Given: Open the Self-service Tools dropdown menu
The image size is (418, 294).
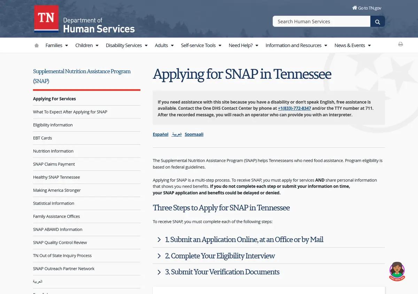Looking at the screenshot, I should pyautogui.click(x=201, y=45).
